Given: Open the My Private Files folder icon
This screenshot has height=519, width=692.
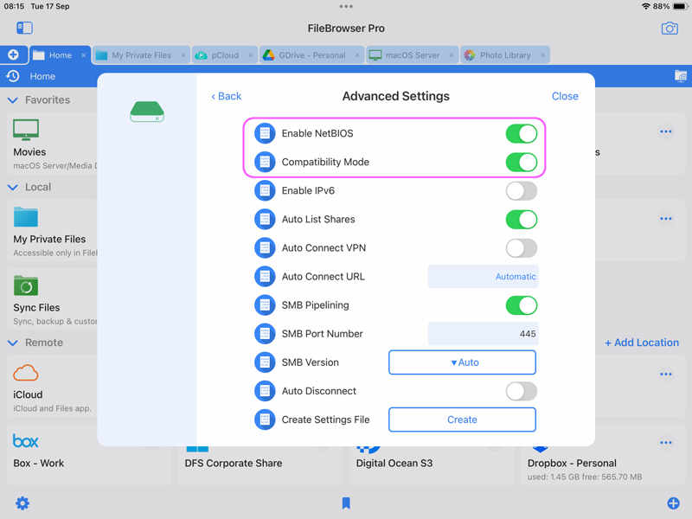Looking at the screenshot, I should (x=26, y=217).
